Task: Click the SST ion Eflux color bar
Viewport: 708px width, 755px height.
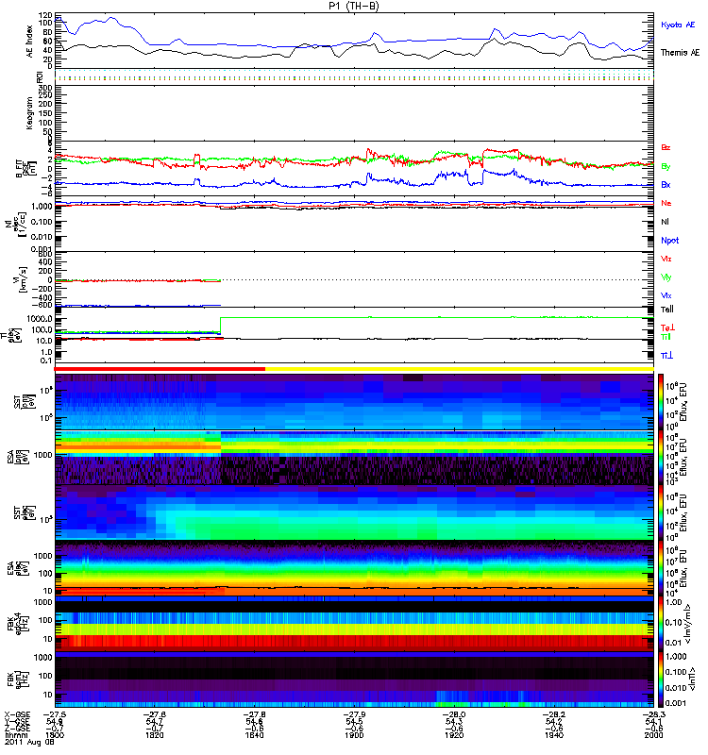Action: pyautogui.click(x=661, y=402)
